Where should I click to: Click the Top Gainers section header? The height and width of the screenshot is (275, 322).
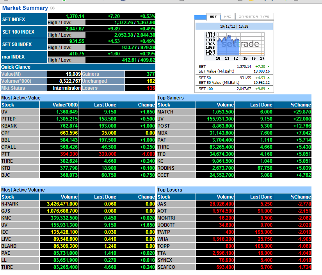(234, 98)
